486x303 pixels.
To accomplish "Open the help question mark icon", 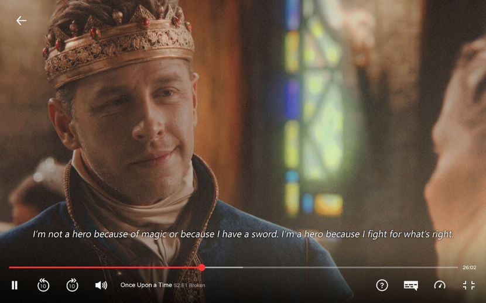I will (382, 285).
